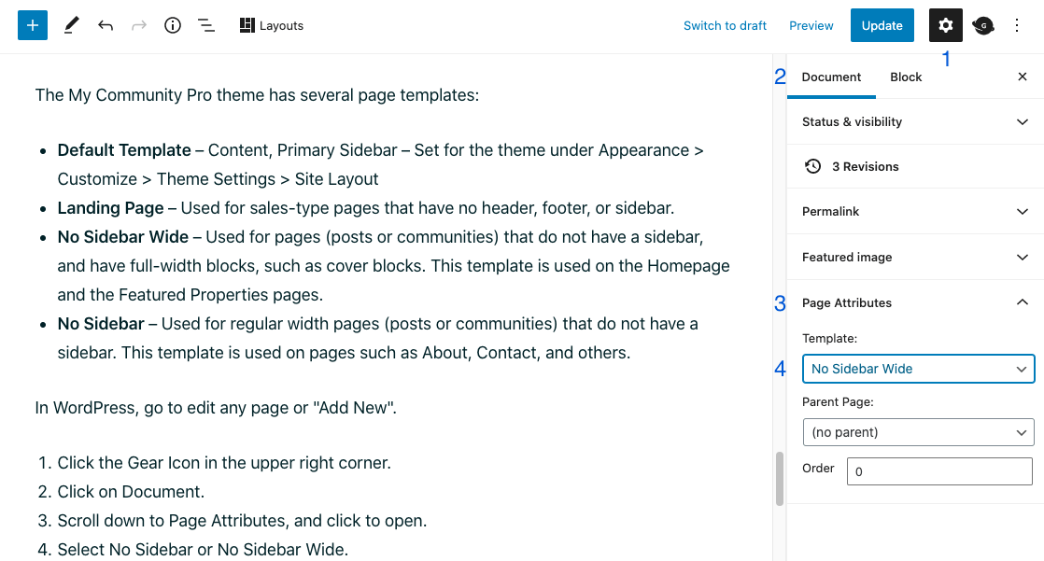Click the 'Default Template' bold text

click(124, 150)
